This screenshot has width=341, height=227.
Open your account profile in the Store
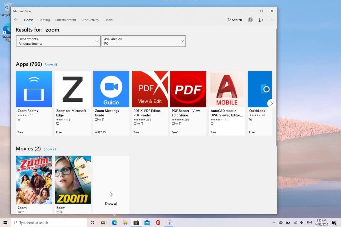250,20
